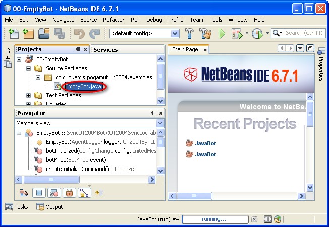Collapse the EmptyBot class node in Navigator
329x227 pixels.
click(19, 133)
